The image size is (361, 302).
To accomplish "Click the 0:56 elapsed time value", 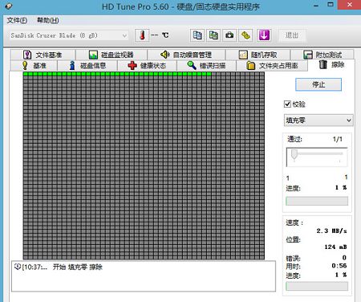I will (339, 266).
